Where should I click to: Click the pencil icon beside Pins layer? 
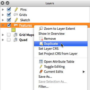tap(16, 9)
